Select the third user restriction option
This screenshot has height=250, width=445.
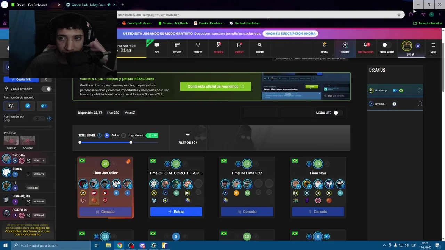[44, 106]
